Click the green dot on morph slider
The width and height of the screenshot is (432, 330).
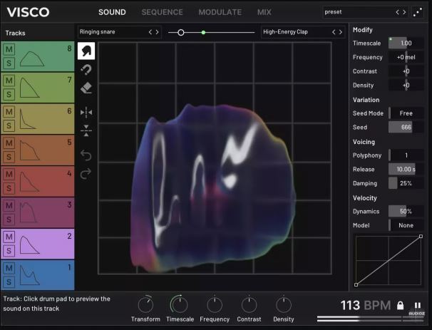pos(203,33)
